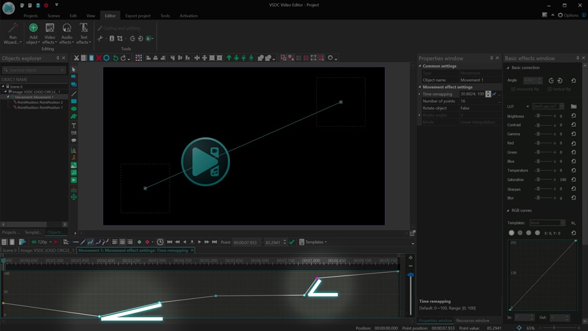The height and width of the screenshot is (331, 588).
Task: Click the Point time input field
Action: point(246,242)
